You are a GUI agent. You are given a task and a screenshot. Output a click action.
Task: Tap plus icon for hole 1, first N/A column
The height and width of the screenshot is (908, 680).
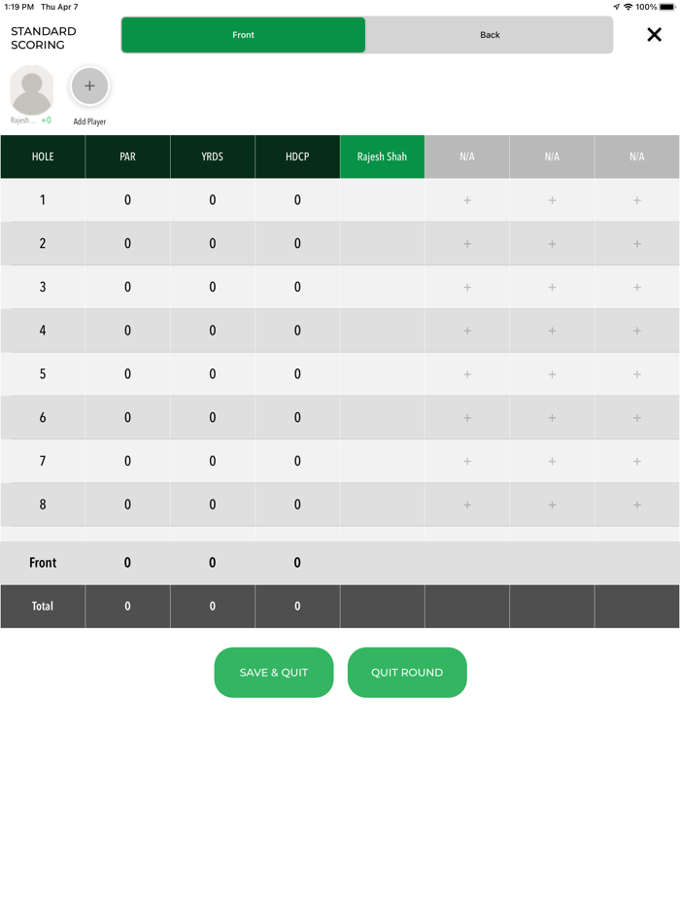pos(467,200)
